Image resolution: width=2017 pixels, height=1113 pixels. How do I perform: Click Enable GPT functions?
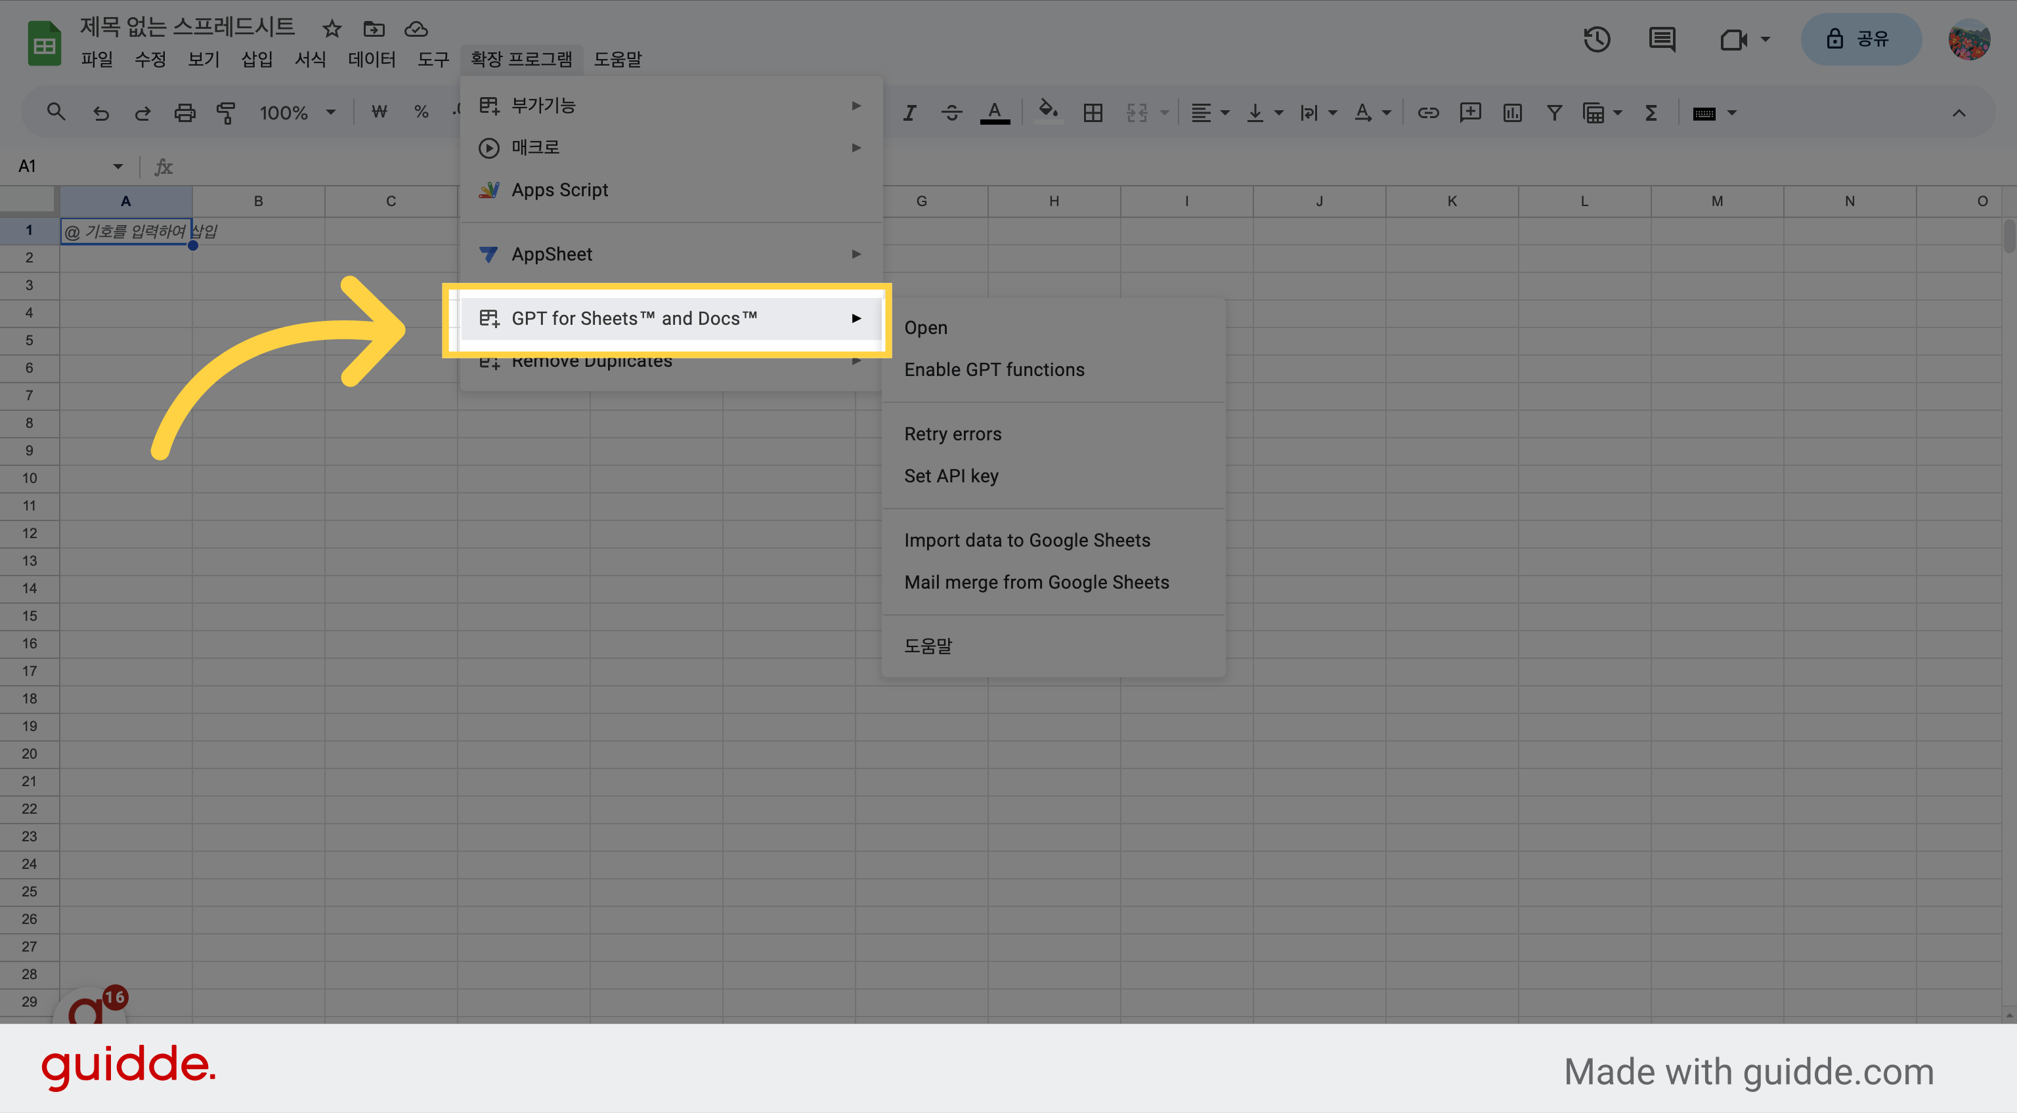(x=1053, y=369)
